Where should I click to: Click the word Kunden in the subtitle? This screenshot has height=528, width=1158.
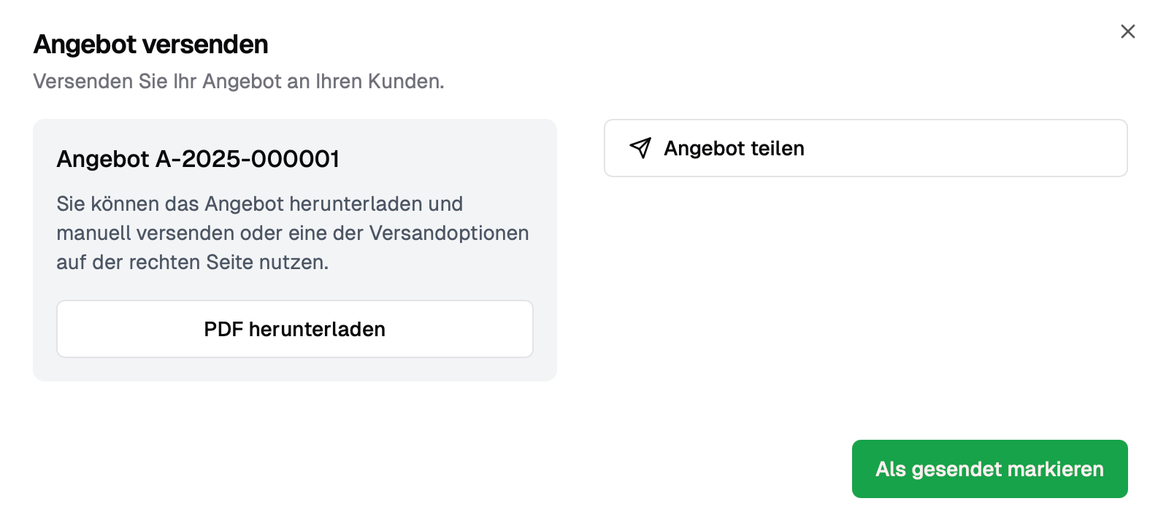(x=406, y=81)
